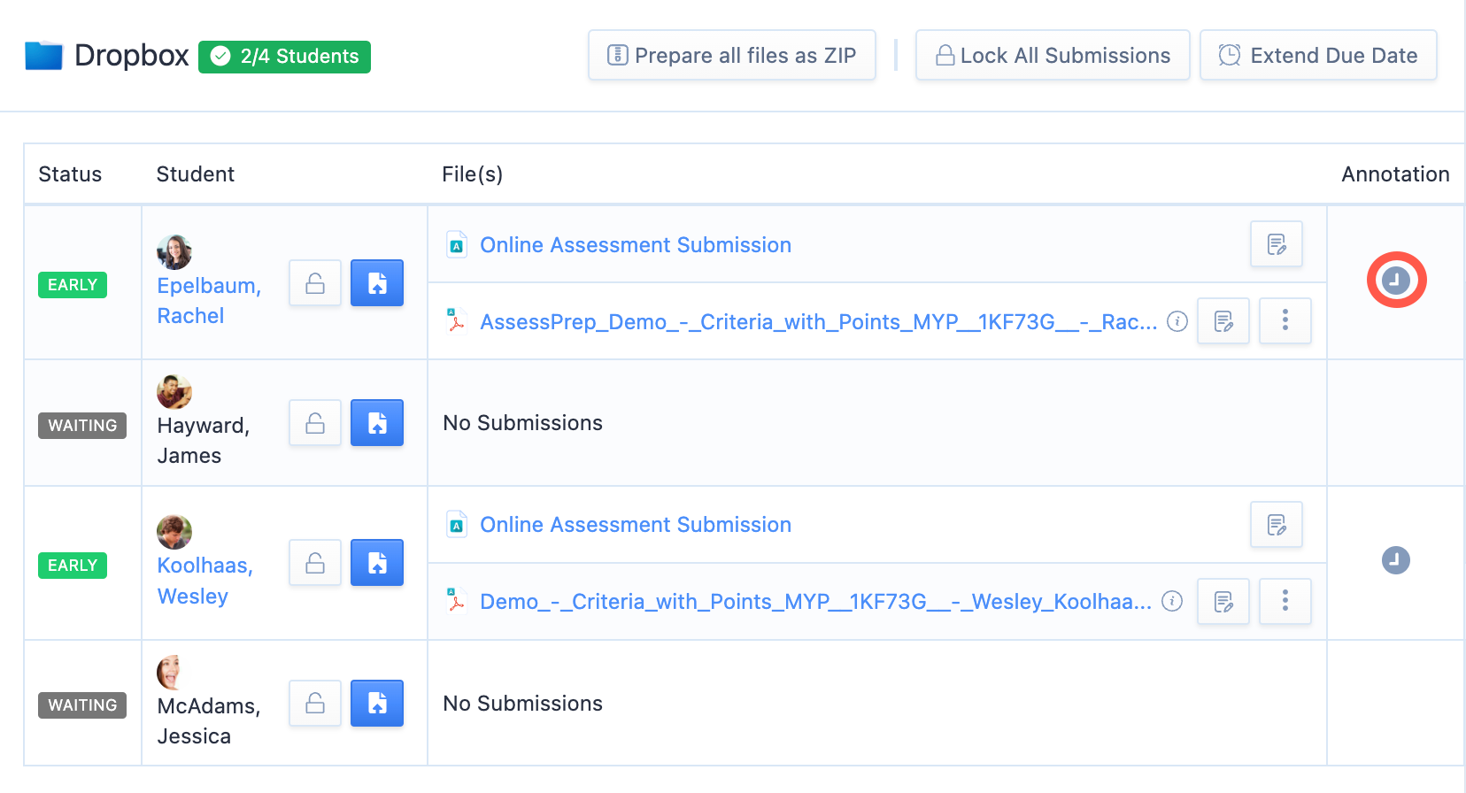The image size is (1466, 793).
Task: Open feedback note icon for Rachel's Online Assessment
Action: 1276,244
